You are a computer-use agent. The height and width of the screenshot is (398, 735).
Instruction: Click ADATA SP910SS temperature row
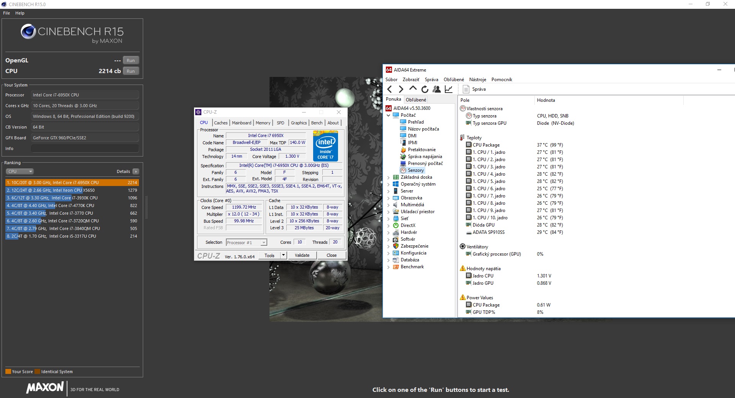514,232
